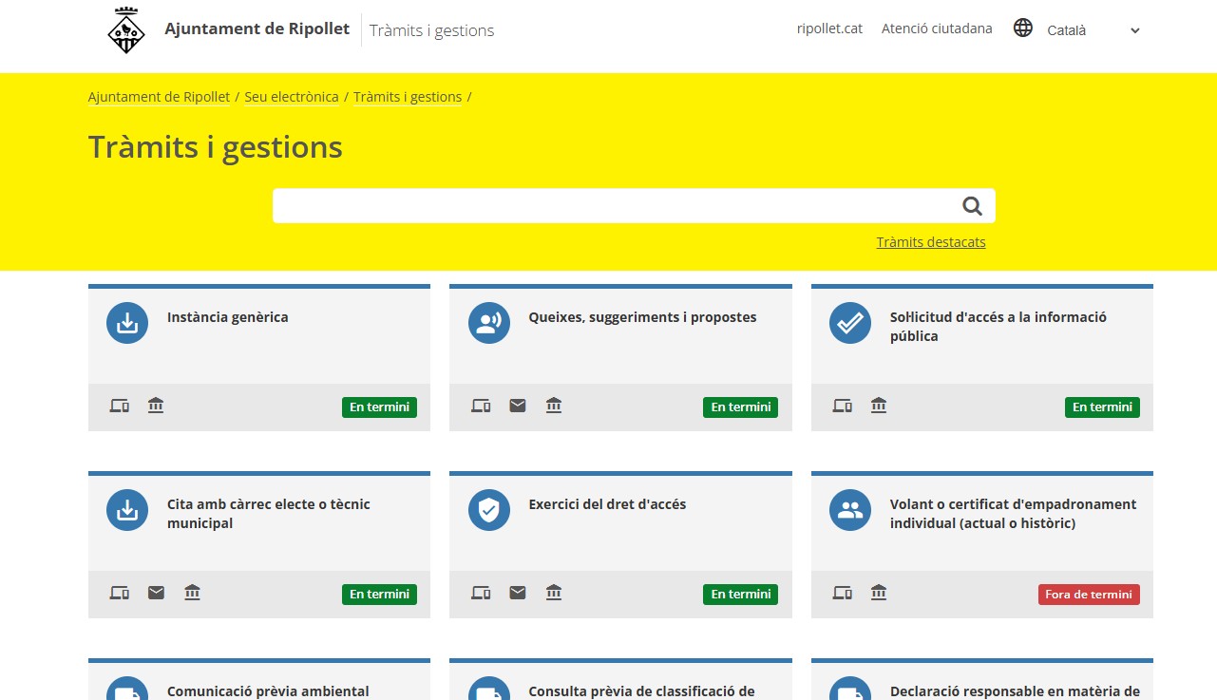The height and width of the screenshot is (700, 1217).
Task: Open the Català language dropdown
Action: click(x=1093, y=30)
